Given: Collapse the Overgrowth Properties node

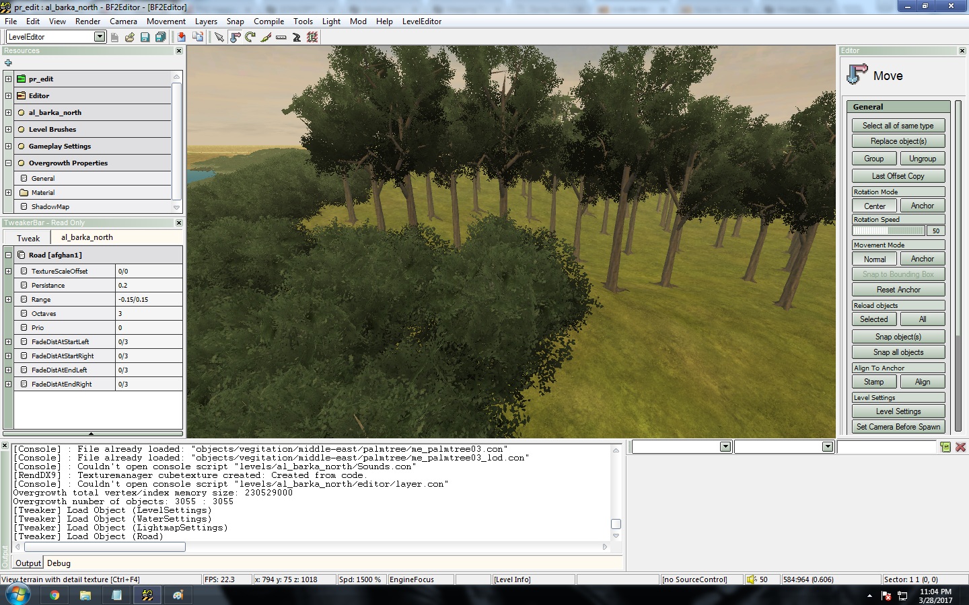Looking at the screenshot, I should (x=8, y=163).
